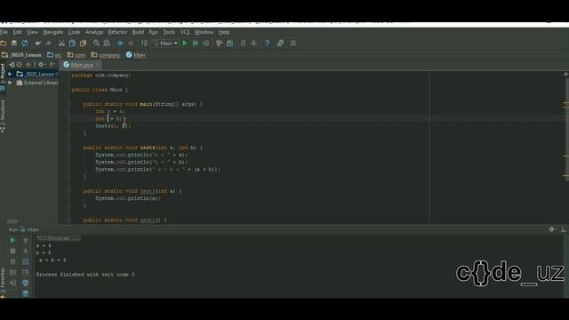569x320 pixels.
Task: Open the VCS menu
Action: [185, 32]
